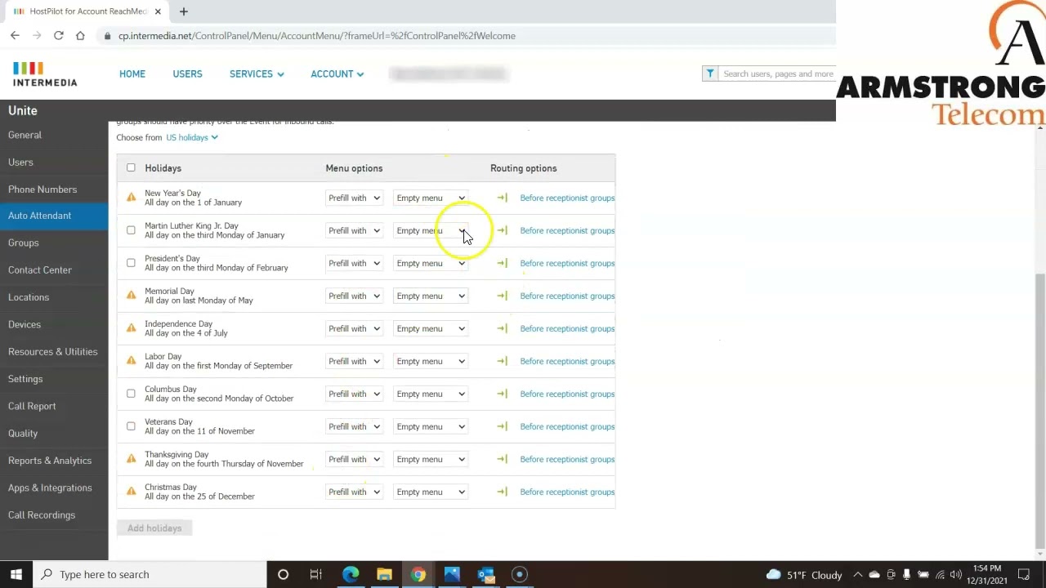
Task: Open Prefill with dropdown for Independence Day
Action: pos(354,328)
